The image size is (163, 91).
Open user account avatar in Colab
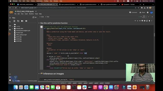tap(152, 12)
